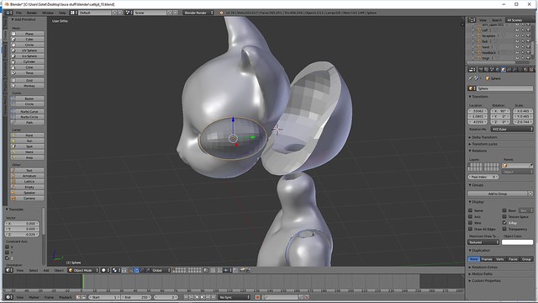Add a Sun lamp
Screen dimensions: 538x303
[27, 141]
